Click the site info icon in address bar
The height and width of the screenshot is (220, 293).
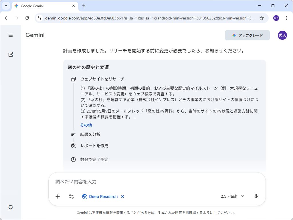pyautogui.click(x=39, y=18)
